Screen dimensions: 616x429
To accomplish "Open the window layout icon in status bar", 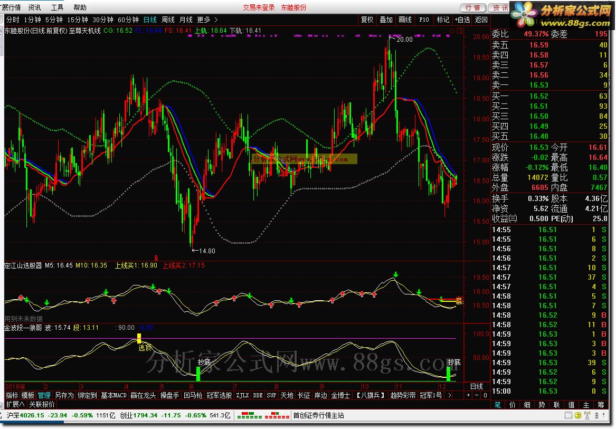I will (568, 415).
